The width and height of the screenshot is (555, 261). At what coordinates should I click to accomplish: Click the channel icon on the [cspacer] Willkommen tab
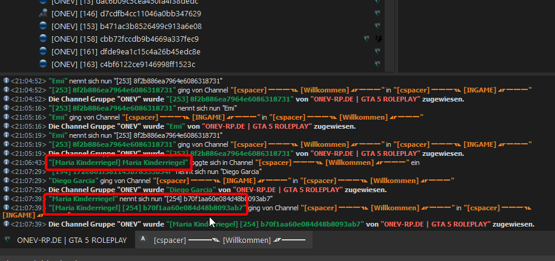(x=143, y=239)
